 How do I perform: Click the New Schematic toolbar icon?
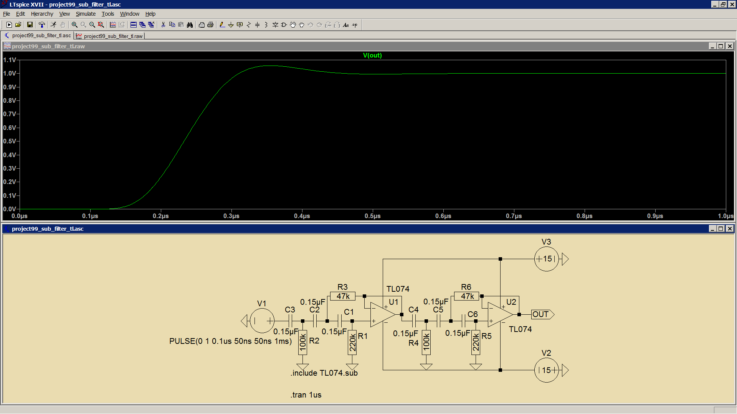click(9, 25)
